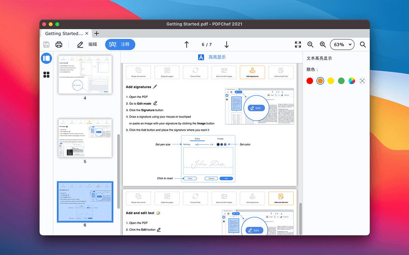Click Merge documents card on signatures page
The height and width of the screenshot is (255, 409).
point(138,72)
